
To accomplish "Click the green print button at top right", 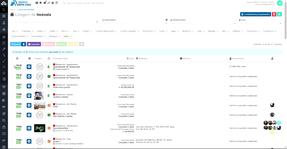I will (x=279, y=14).
